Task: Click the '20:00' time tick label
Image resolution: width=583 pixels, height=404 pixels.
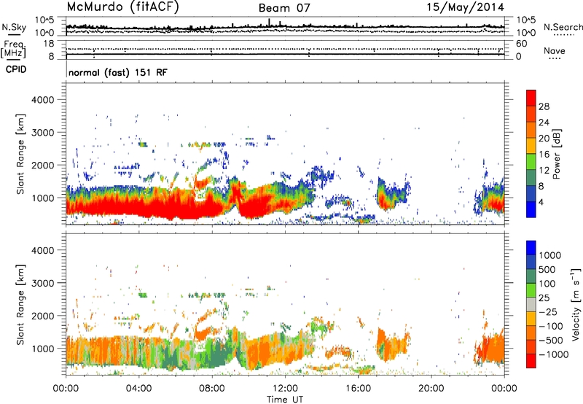Action: pos(431,389)
